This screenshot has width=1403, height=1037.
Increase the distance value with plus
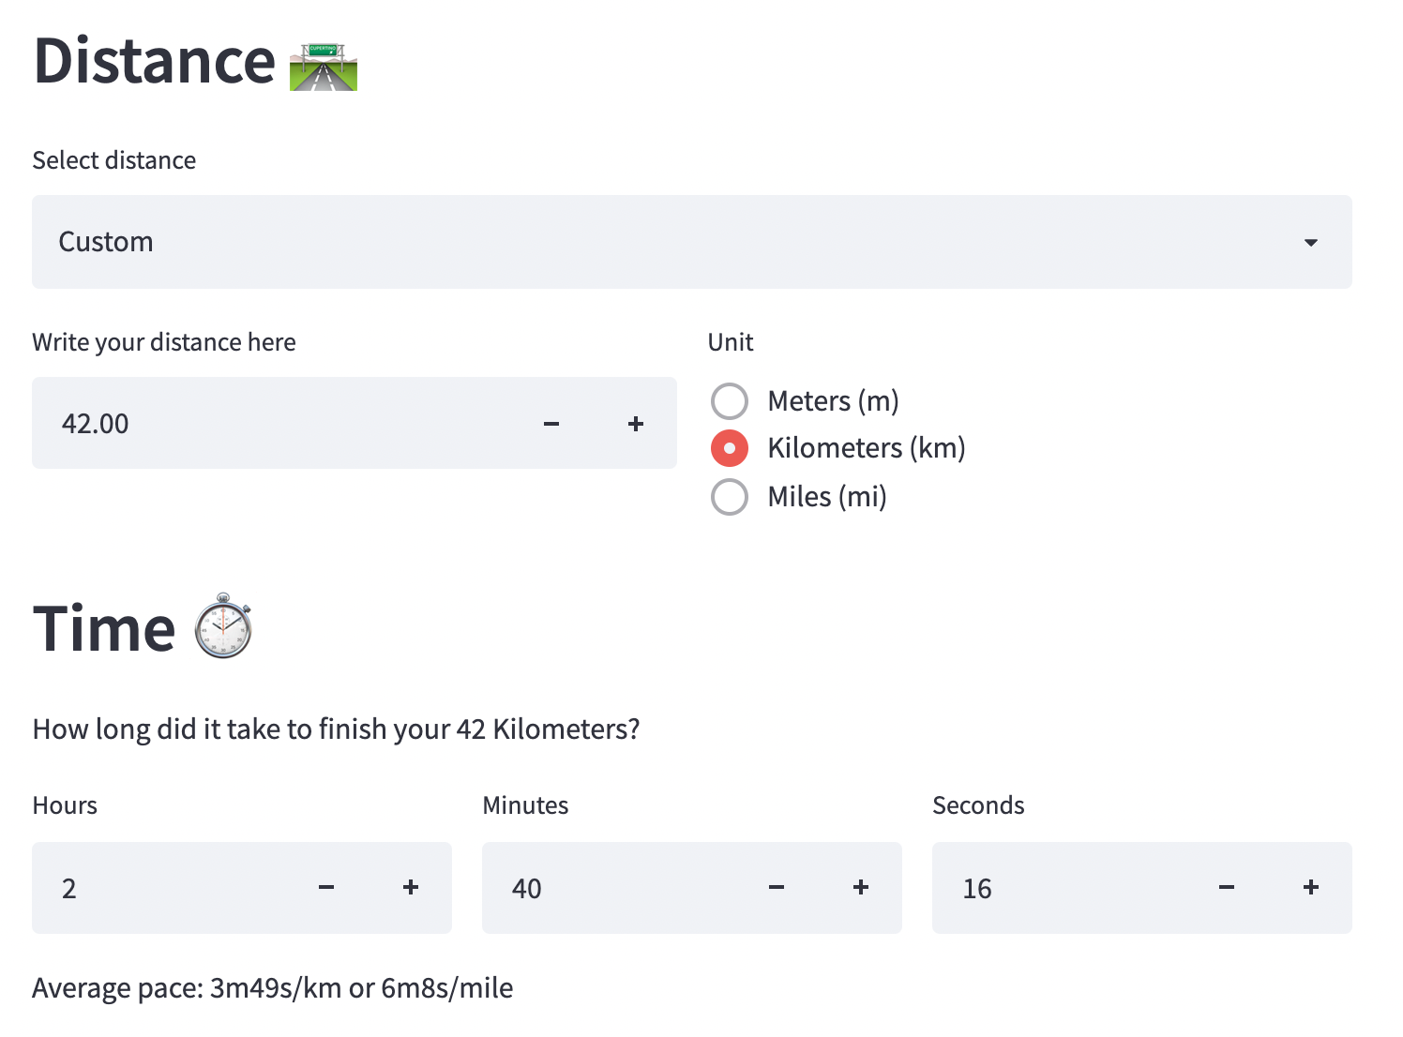click(x=636, y=424)
